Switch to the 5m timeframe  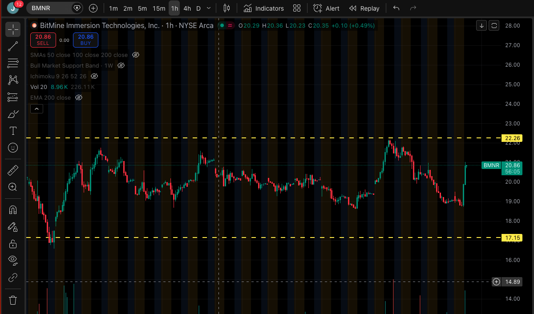pyautogui.click(x=142, y=8)
